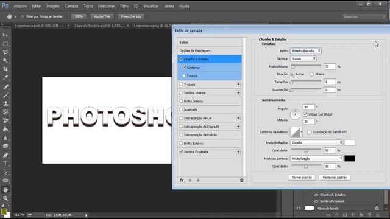390x219 pixels.
Task: Delete the effect using the dialog trash icon
Action: point(241,180)
